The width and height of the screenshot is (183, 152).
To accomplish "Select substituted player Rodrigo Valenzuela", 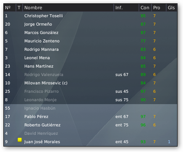I will coord(90,75).
